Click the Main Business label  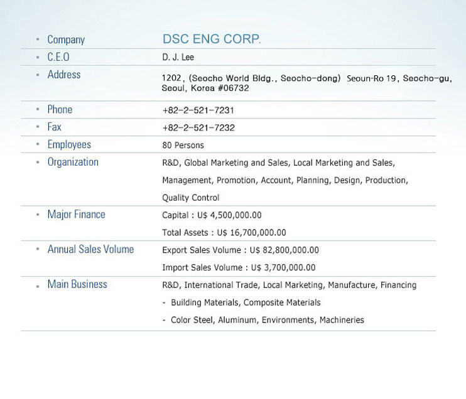point(77,284)
